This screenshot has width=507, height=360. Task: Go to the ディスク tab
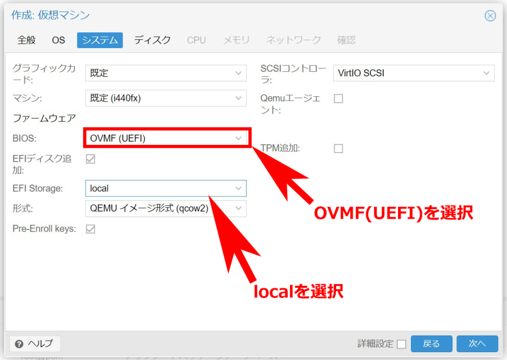152,40
